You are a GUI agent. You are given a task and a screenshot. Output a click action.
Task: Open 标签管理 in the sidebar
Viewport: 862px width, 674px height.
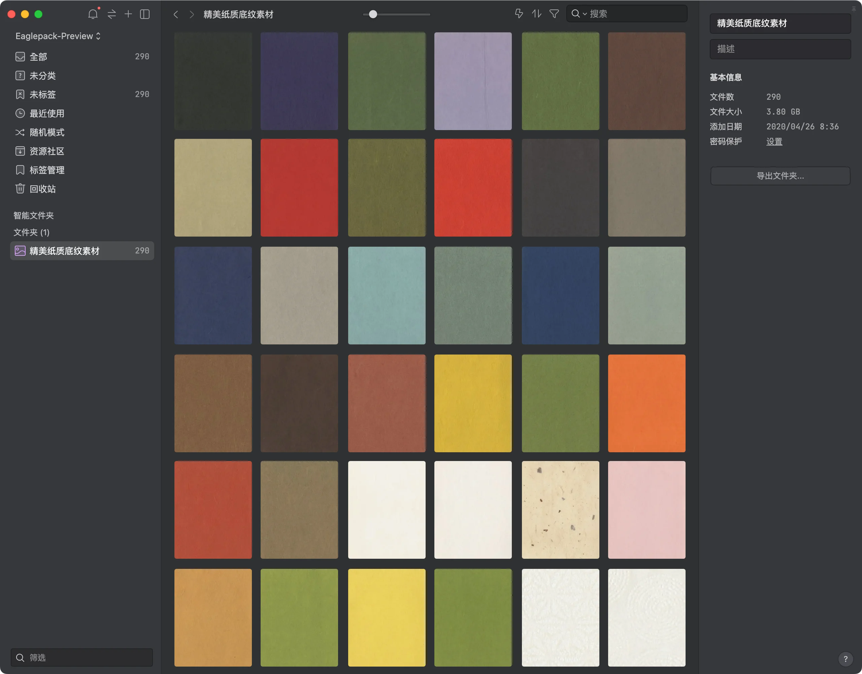[x=82, y=170]
